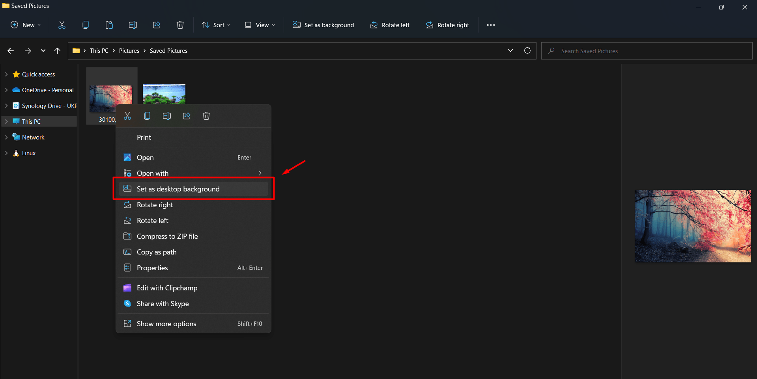The image size is (757, 379).
Task: Click the Rename icon in the context menu
Action: tap(167, 116)
